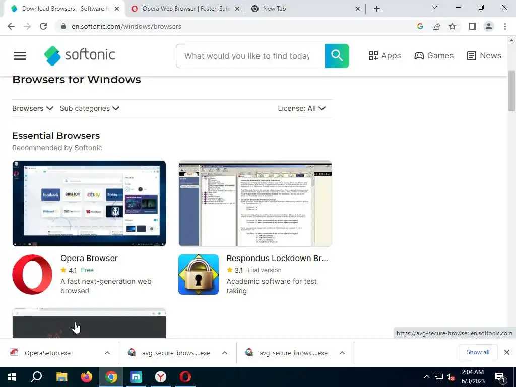This screenshot has height=387, width=516.
Task: Close the downloads bar
Action: click(507, 352)
